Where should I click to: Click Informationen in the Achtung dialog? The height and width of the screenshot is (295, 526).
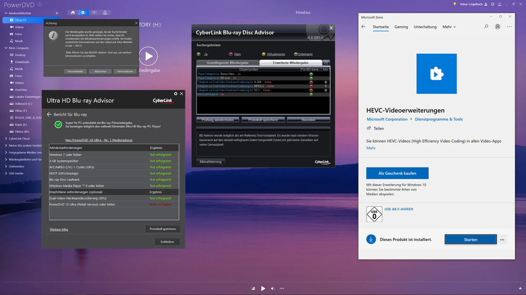tap(125, 71)
